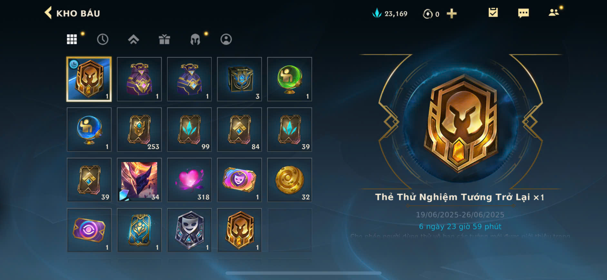Open the chat messages icon
Image resolution: width=607 pixels, height=280 pixels.
[523, 13]
